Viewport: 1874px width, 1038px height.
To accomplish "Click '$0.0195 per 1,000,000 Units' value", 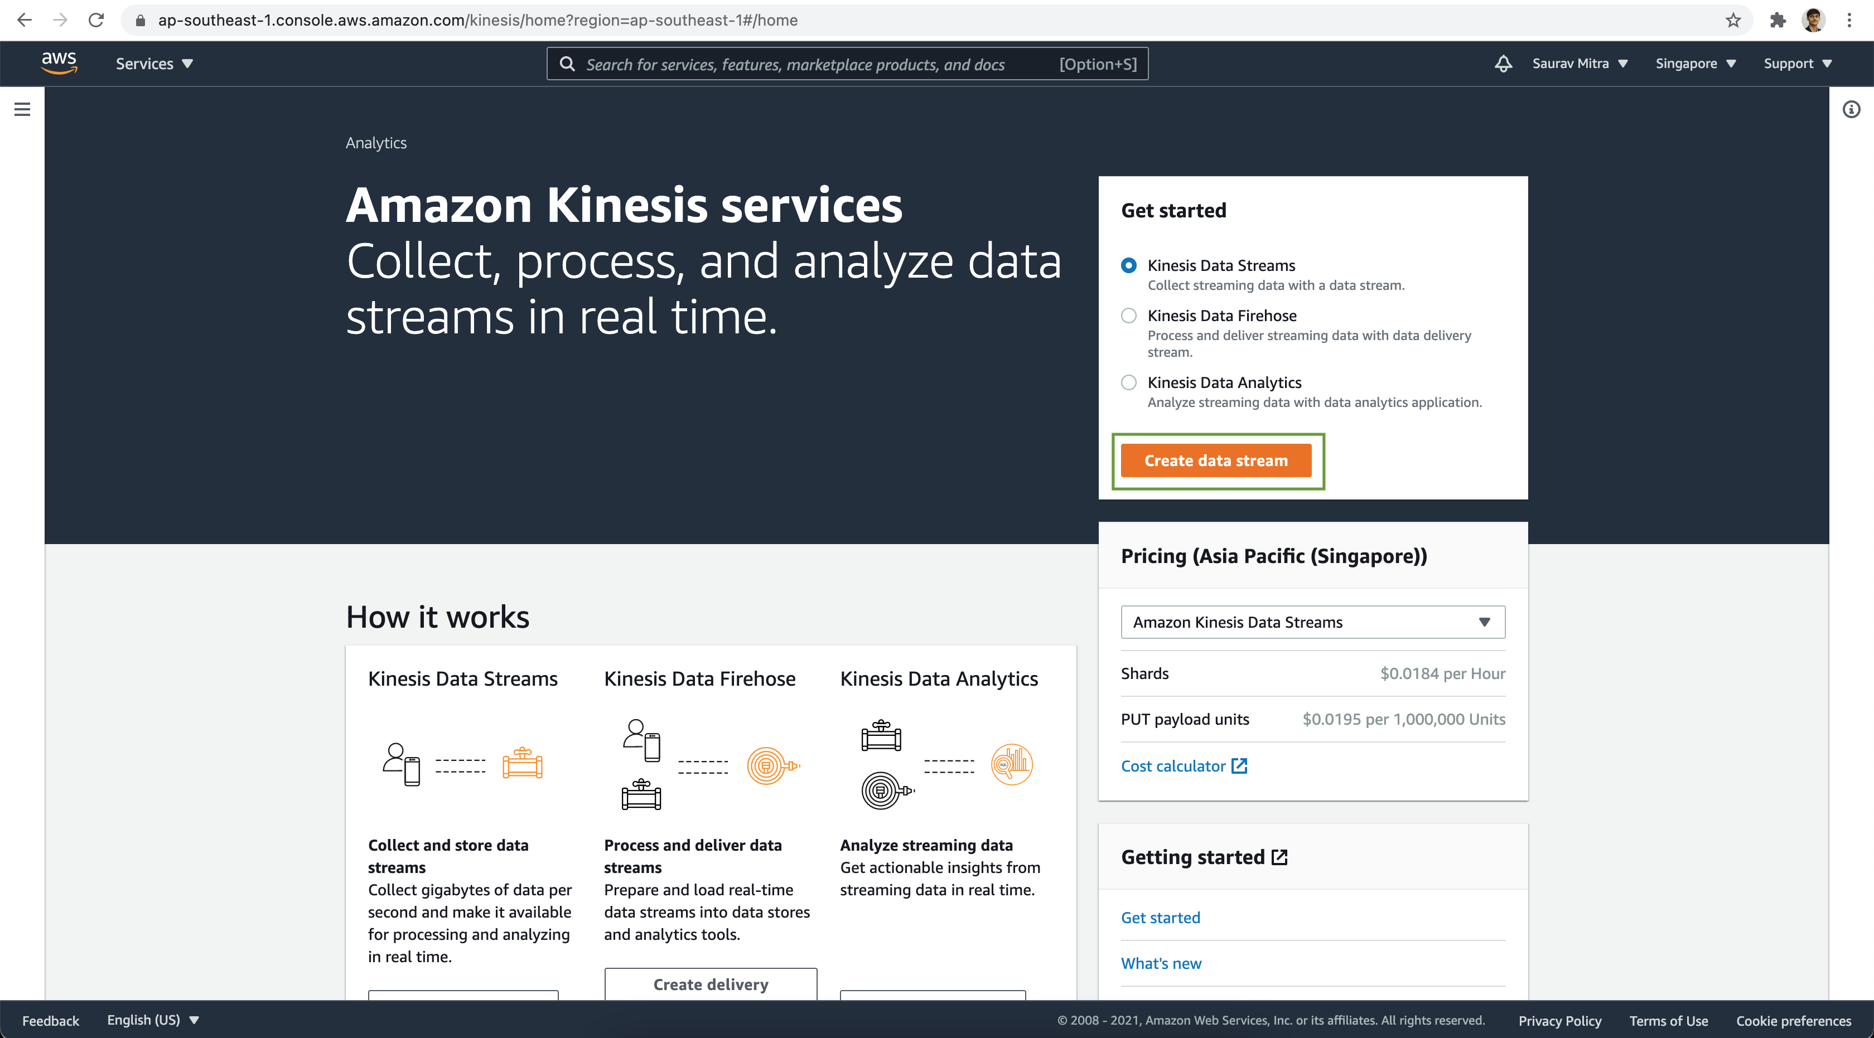I will pos(1403,720).
